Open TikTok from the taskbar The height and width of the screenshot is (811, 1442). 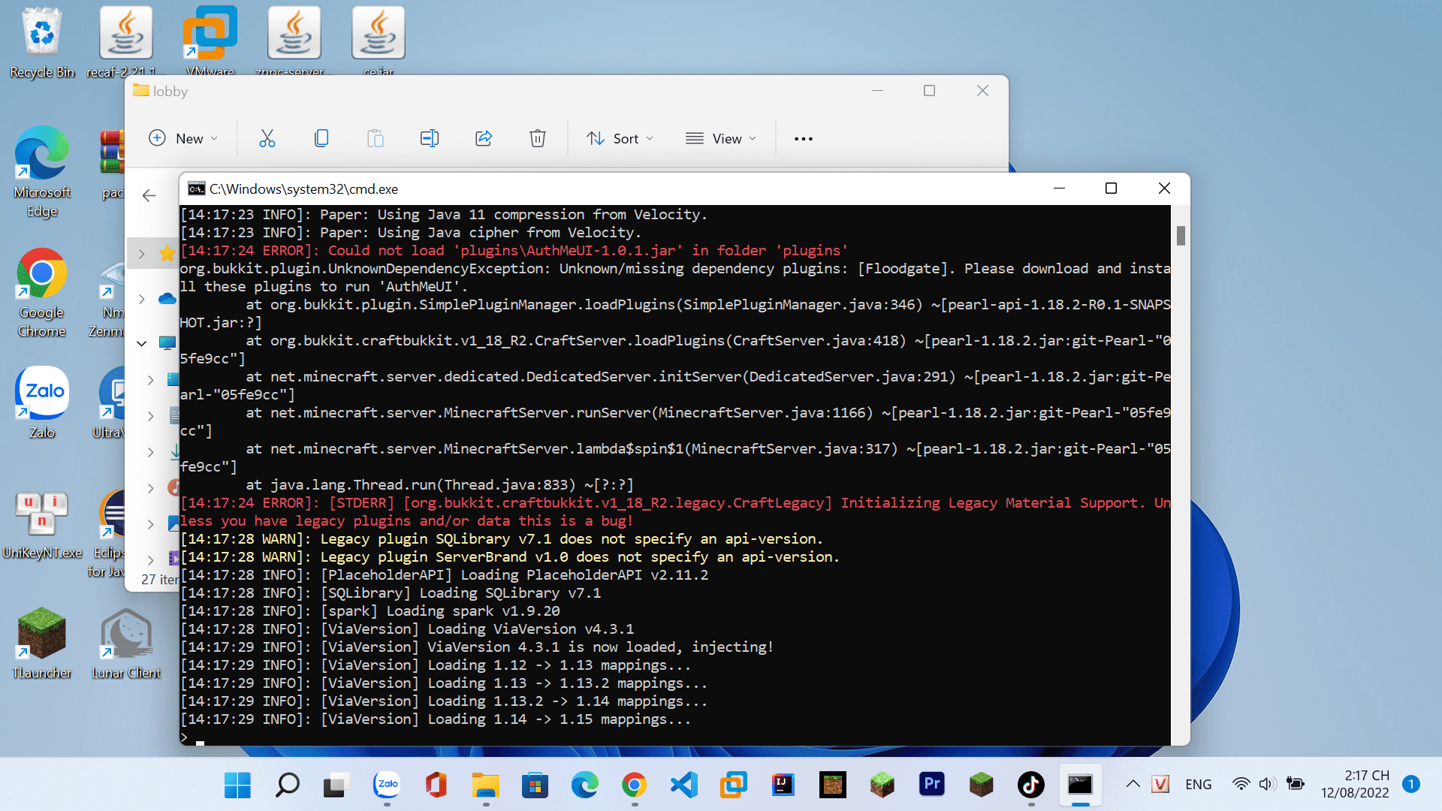coord(1030,785)
